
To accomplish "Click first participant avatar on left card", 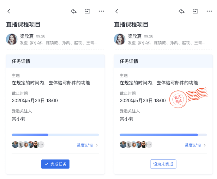I will coord(15,145).
